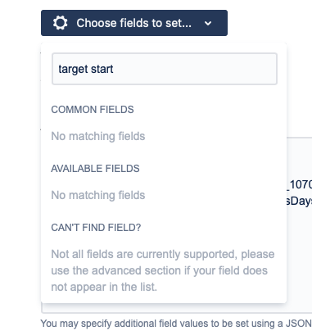Click "No matching fields" under Common Fields
The image size is (312, 331).
pyautogui.click(x=98, y=136)
